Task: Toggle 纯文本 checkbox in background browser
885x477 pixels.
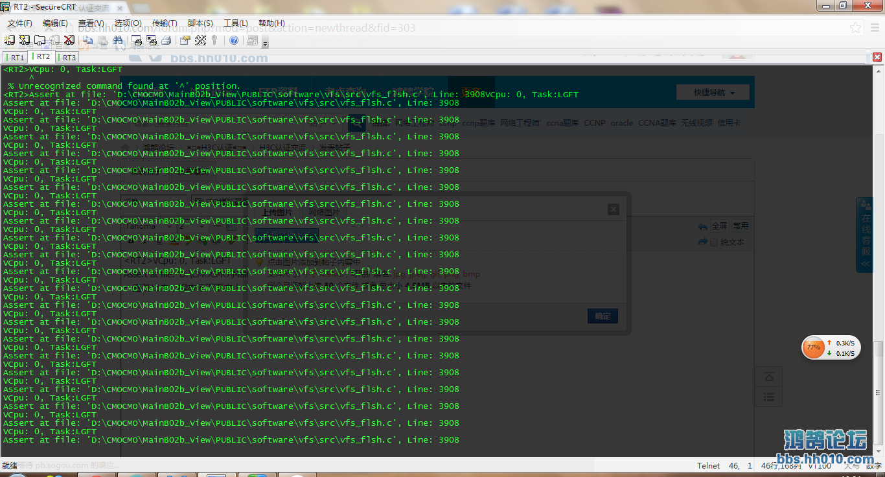Action: click(x=714, y=242)
